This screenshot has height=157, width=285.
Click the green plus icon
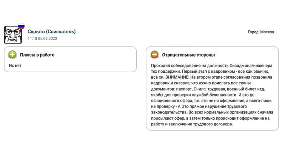[12, 55]
